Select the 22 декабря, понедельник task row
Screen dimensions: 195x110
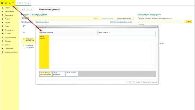click(x=28, y=46)
